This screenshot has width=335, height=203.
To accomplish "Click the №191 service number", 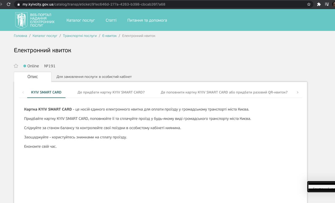I will (50, 66).
